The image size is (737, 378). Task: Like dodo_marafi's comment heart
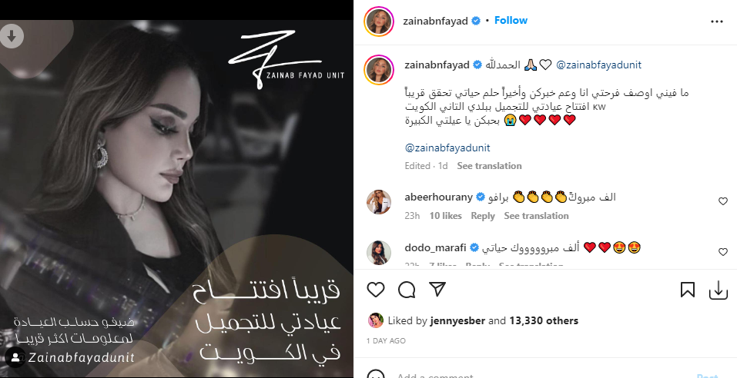(723, 252)
